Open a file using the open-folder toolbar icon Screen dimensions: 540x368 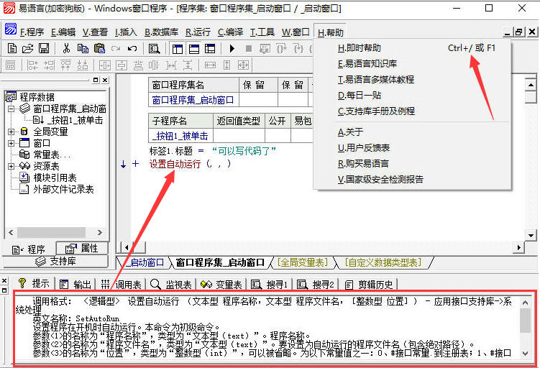(27, 49)
